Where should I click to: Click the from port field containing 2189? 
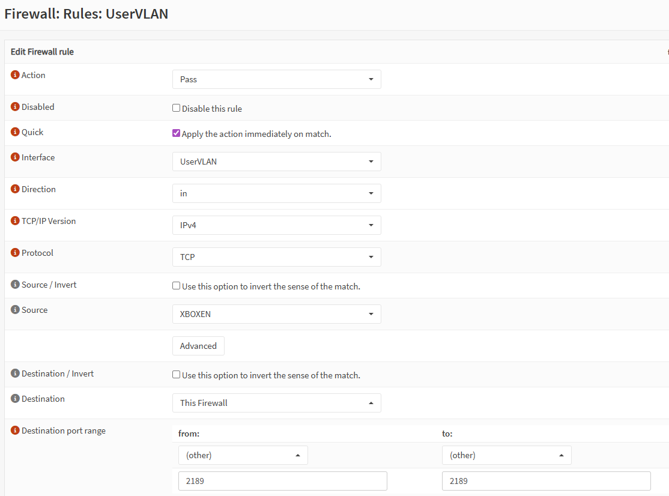point(282,481)
